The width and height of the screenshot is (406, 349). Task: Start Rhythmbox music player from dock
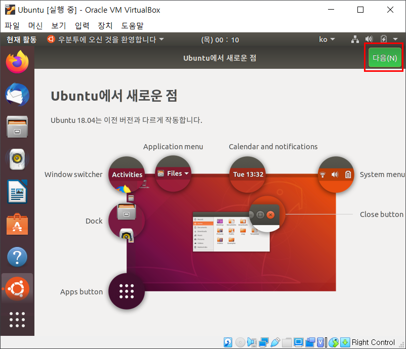[x=17, y=159]
